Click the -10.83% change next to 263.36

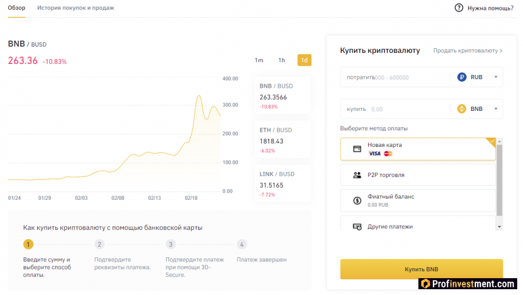click(x=55, y=62)
